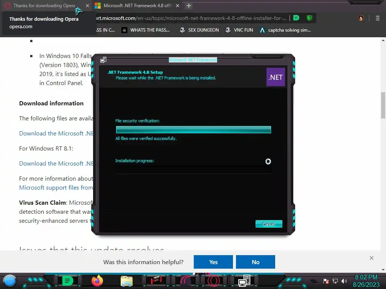Image resolution: width=386 pixels, height=289 pixels.
Task: Switch to Thanks for downloading Opera tab
Action: [x=44, y=5]
